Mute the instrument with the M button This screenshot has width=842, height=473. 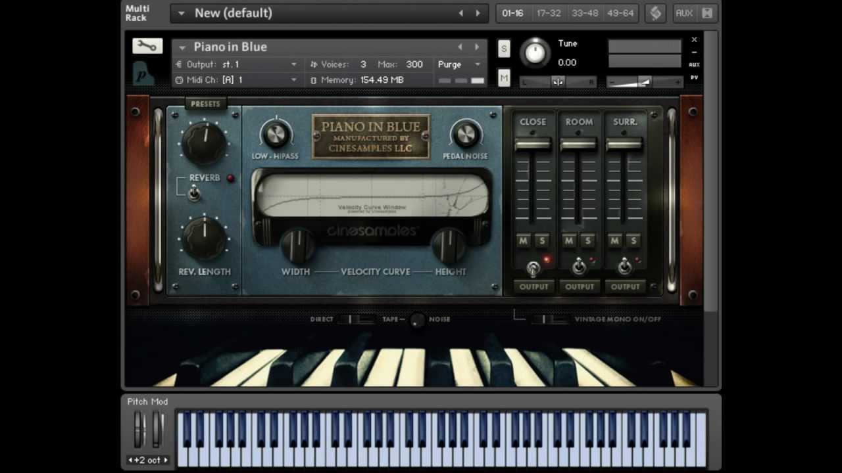pos(504,78)
